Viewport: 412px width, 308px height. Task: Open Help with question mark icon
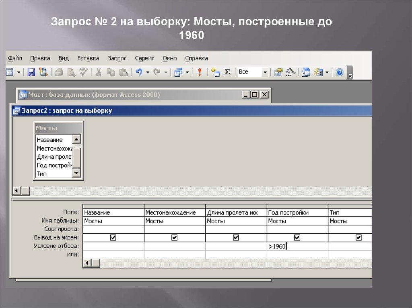pos(340,72)
